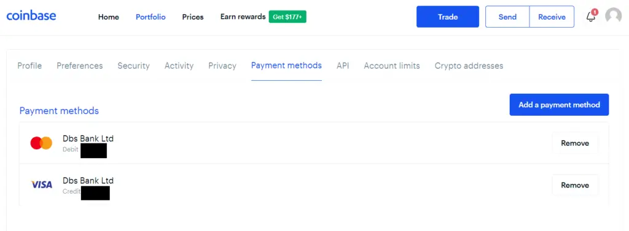Open Prices in the top navigation
This screenshot has height=231, width=629.
point(193,17)
